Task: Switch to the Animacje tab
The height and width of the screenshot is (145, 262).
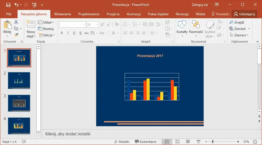Action: (134, 14)
